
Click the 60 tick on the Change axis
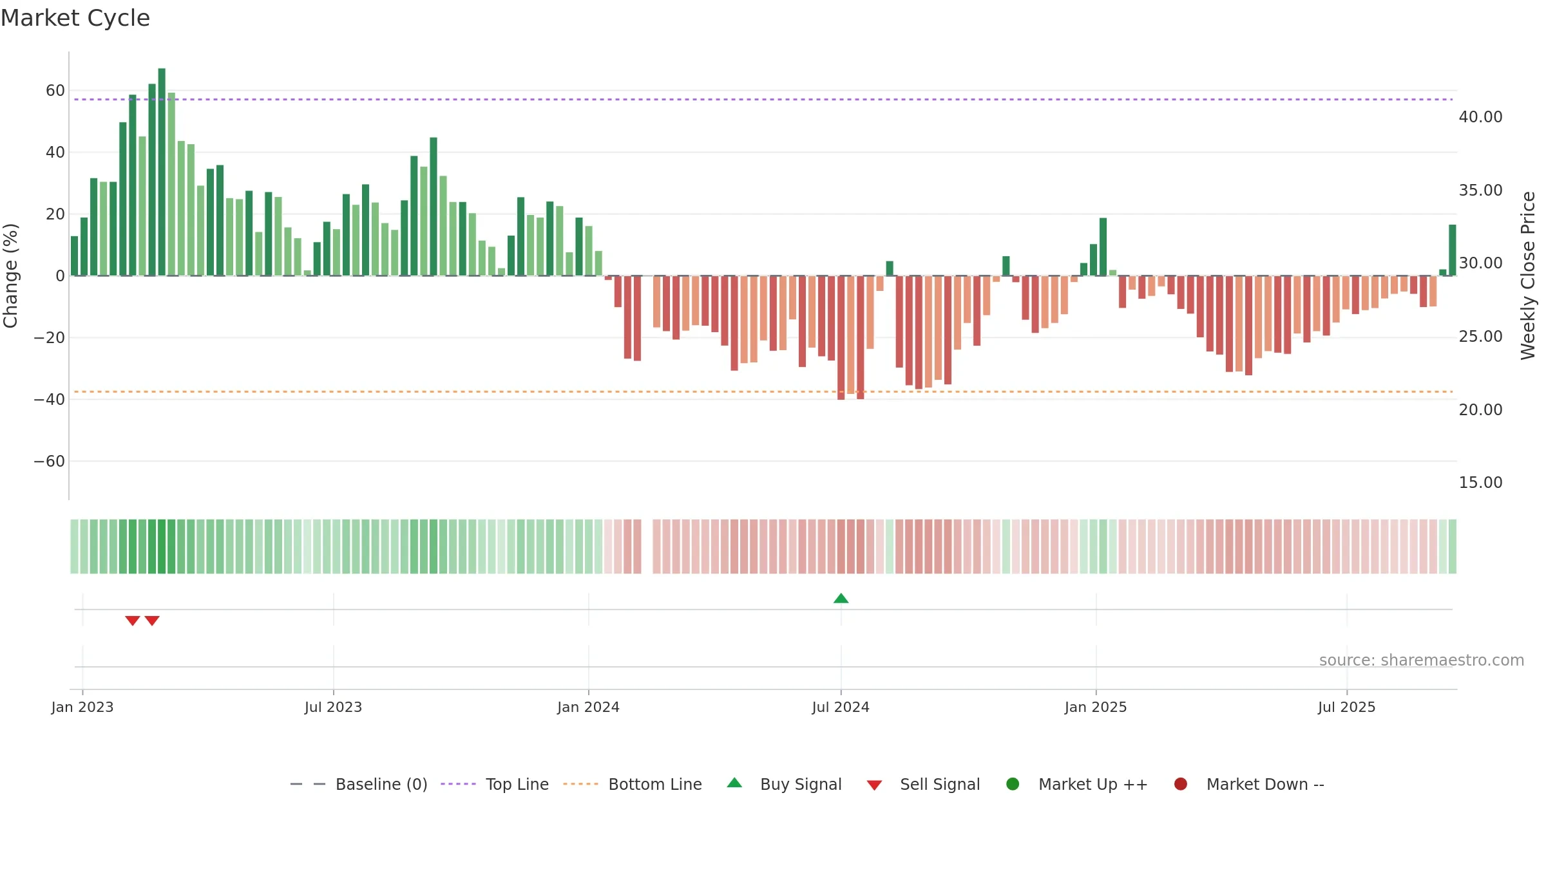[55, 91]
